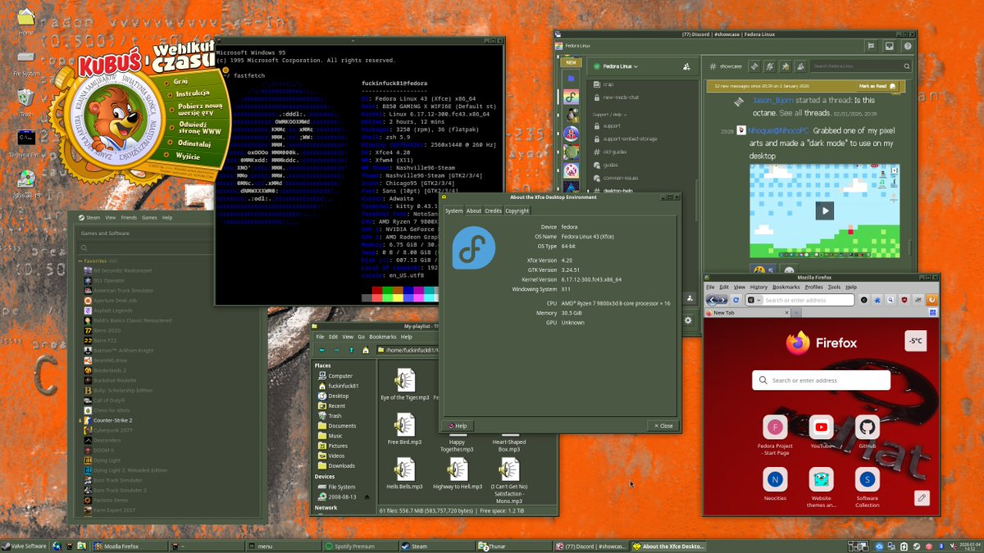This screenshot has height=553, width=984.
Task: Click the Help button in About Xfce
Action: click(x=457, y=425)
